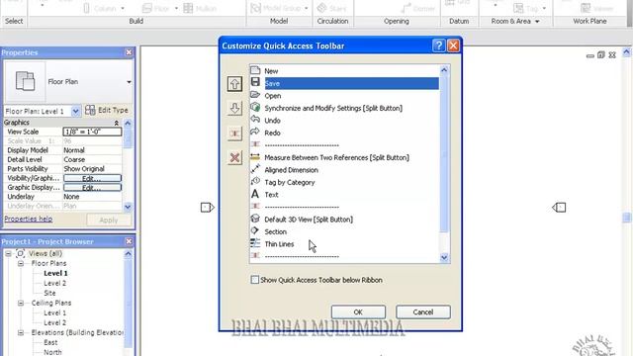Select Measure Between Two References entry
633x356 pixels.
pyautogui.click(x=344, y=157)
